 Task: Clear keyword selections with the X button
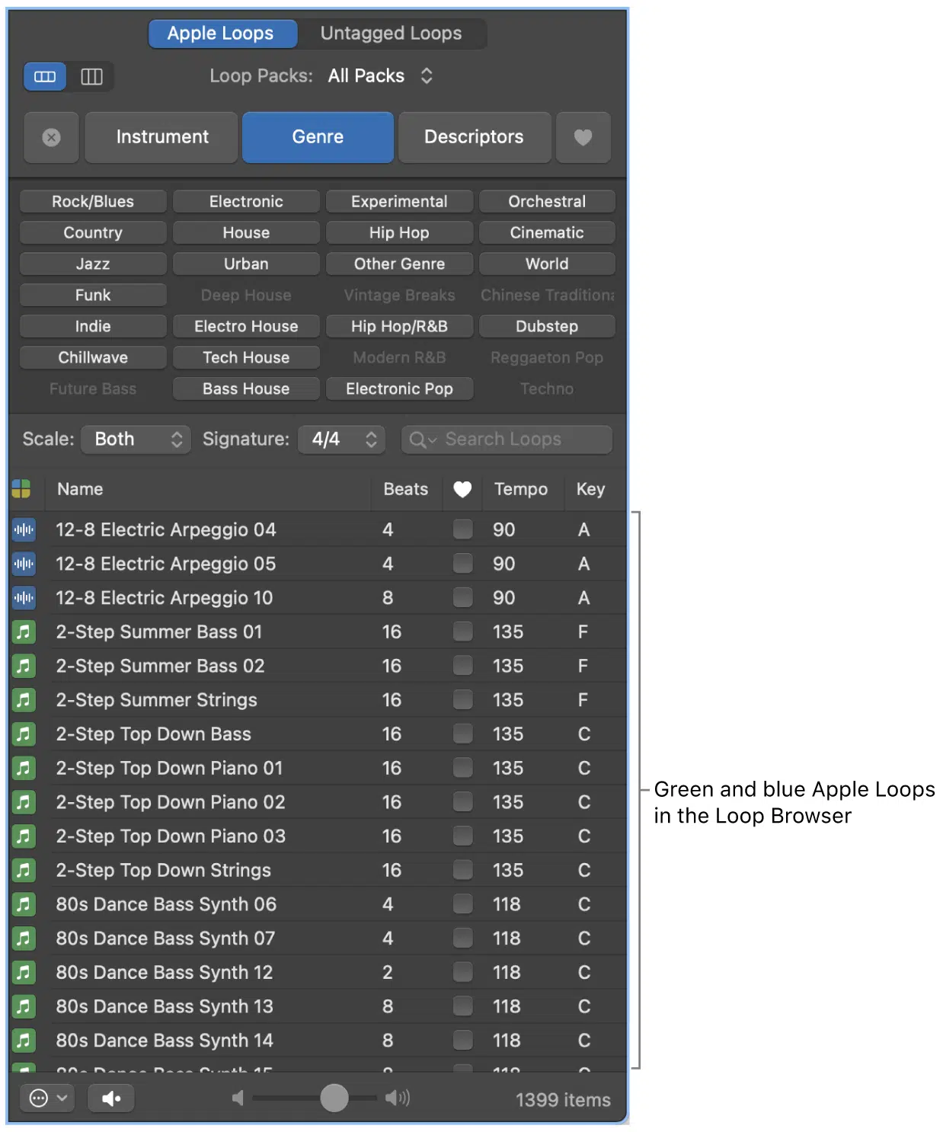click(x=52, y=137)
